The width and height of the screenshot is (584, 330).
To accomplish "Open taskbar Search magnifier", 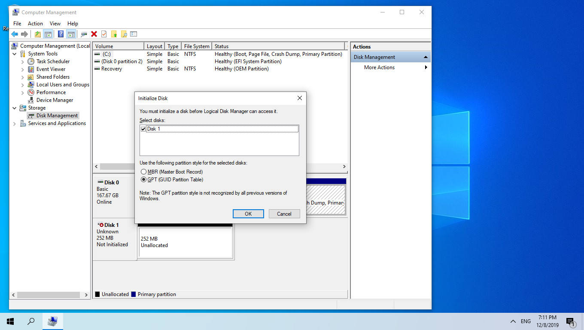I will (x=31, y=321).
